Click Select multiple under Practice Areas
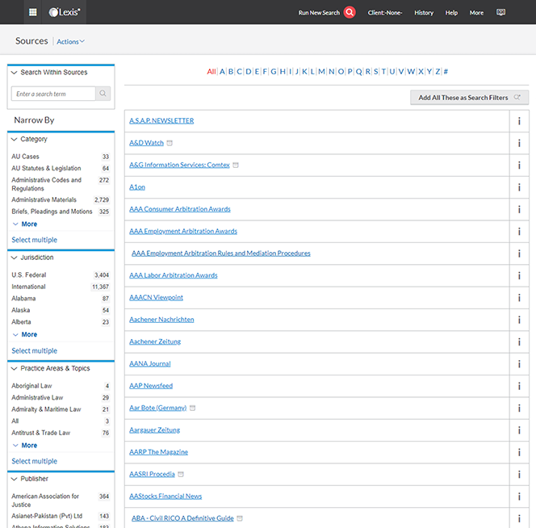The width and height of the screenshot is (536, 528). [34, 461]
